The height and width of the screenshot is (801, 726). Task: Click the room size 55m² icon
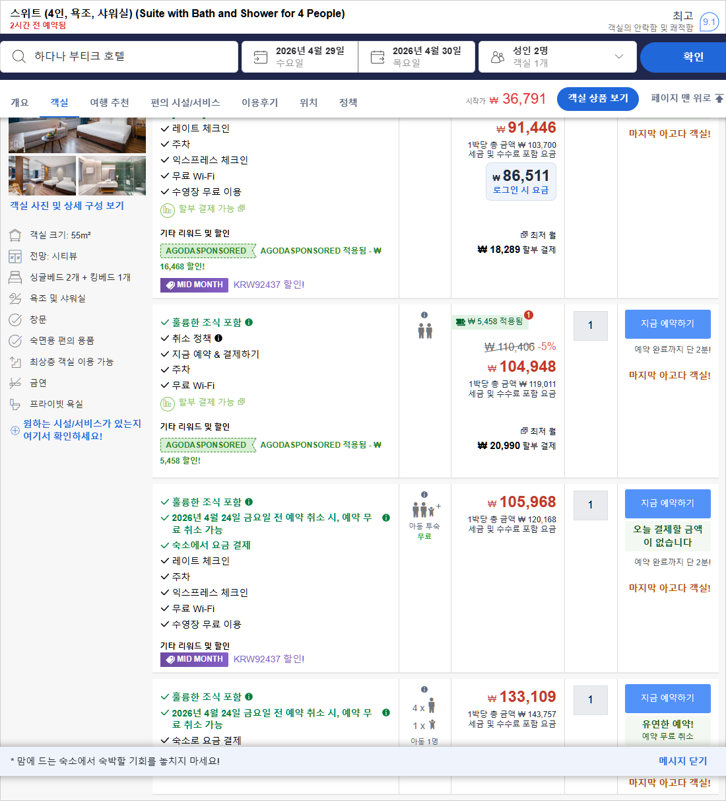[x=15, y=235]
